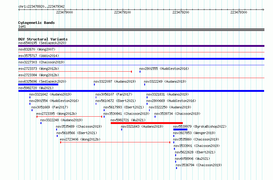Open nsv832670 (Wong2007) variant label
Screen dimensions: 273x180
37,49
